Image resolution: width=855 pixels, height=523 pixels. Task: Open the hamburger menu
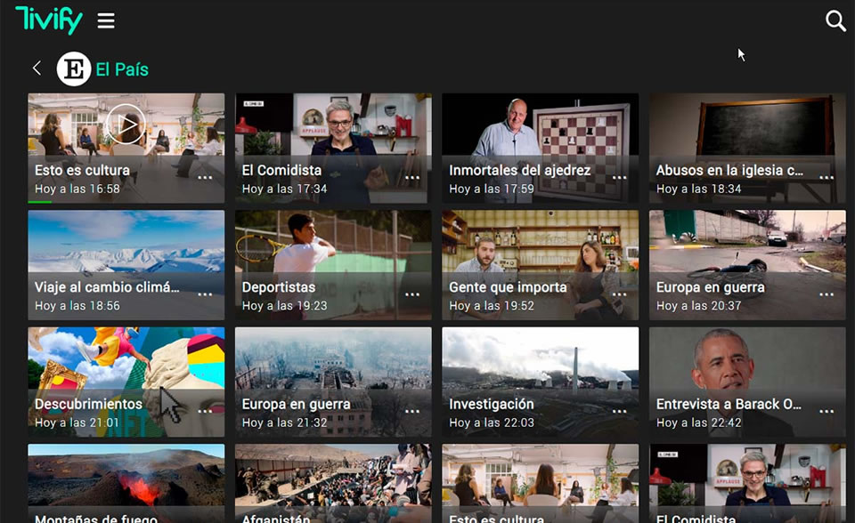(106, 20)
